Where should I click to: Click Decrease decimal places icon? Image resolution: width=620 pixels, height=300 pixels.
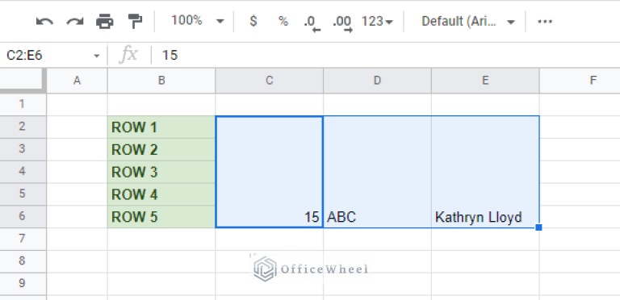tap(312, 23)
